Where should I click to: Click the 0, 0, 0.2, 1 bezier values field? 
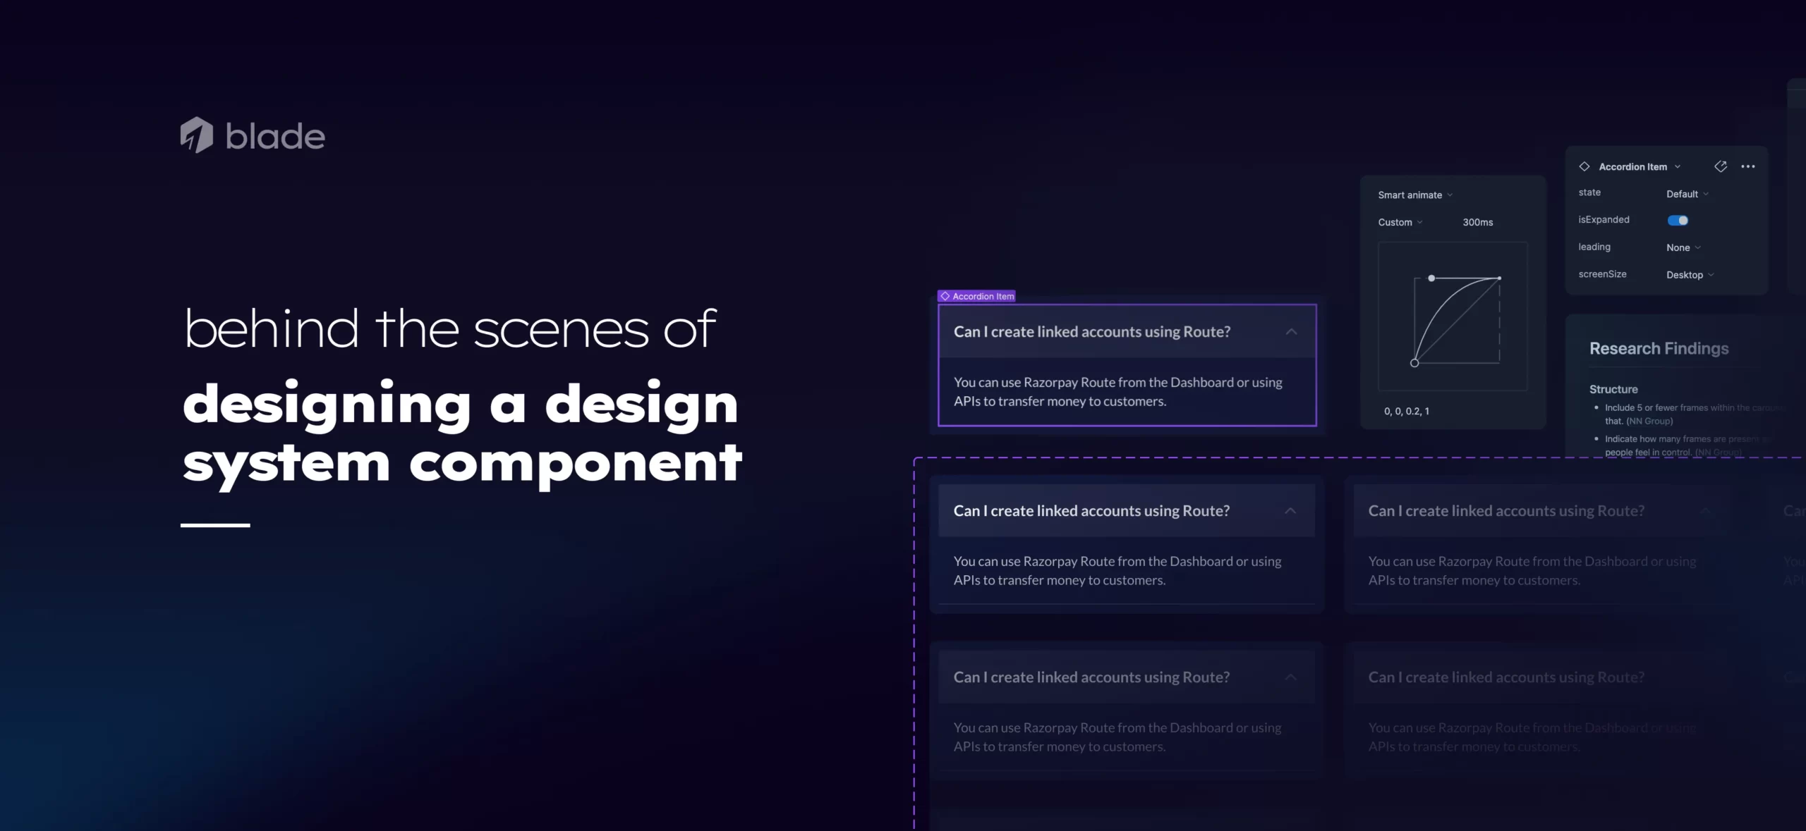click(x=1406, y=411)
